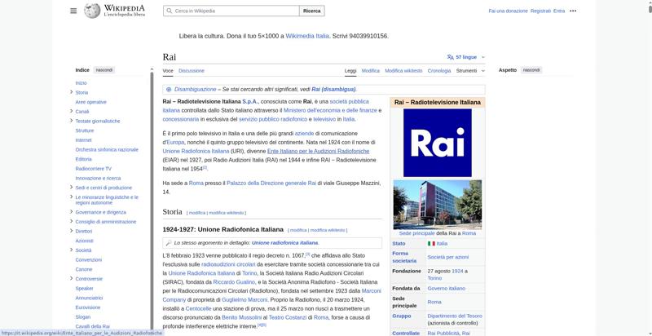
Task: Open the Unione radiofonica italiana detail link
Action: click(284, 243)
